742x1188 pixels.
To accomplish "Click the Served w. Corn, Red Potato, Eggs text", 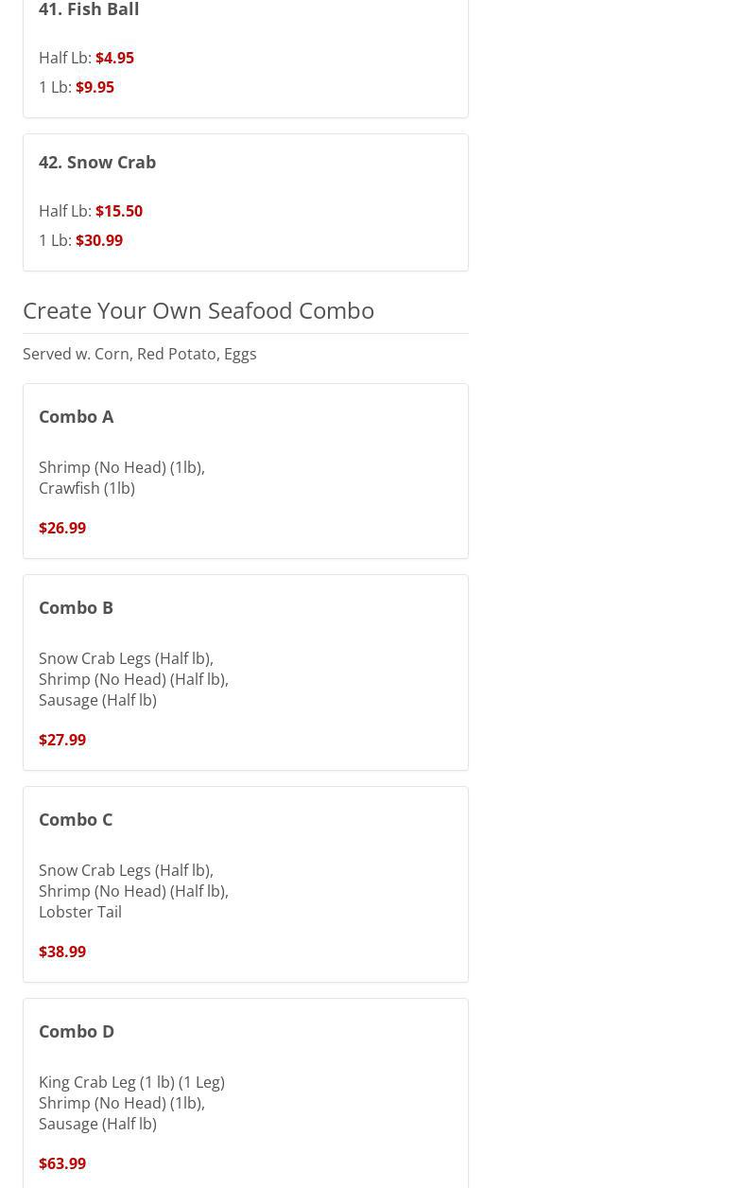I will coord(140,354).
